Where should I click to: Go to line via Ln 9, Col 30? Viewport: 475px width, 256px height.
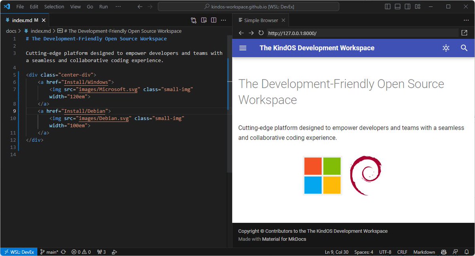click(337, 252)
